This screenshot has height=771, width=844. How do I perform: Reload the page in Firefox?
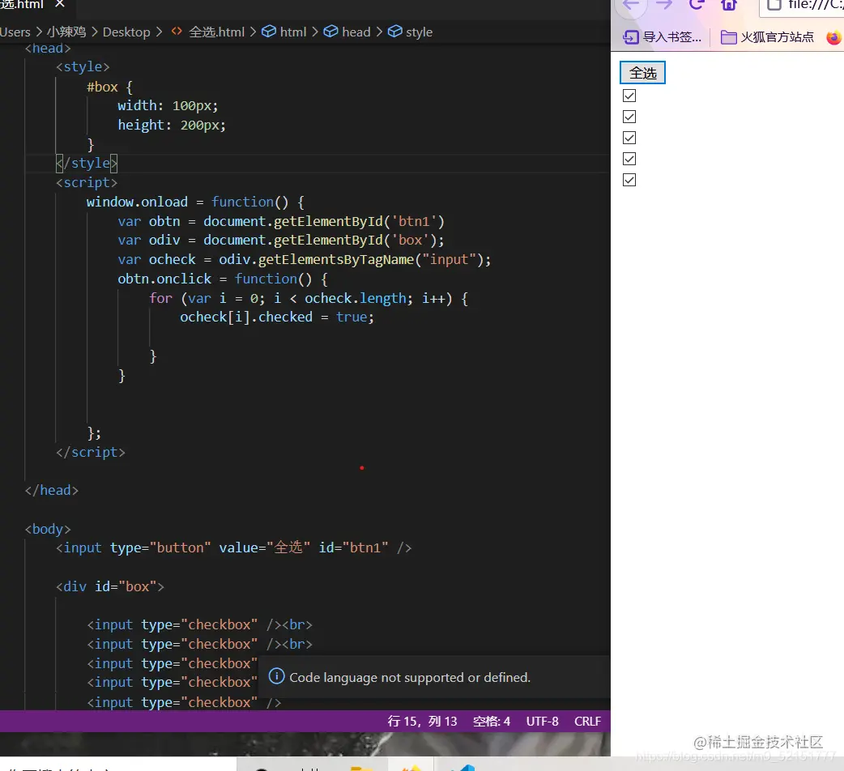(x=697, y=5)
